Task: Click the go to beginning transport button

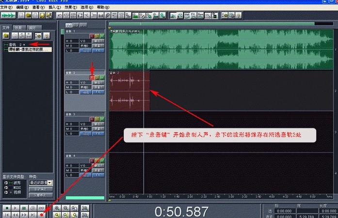Action: point(7,215)
